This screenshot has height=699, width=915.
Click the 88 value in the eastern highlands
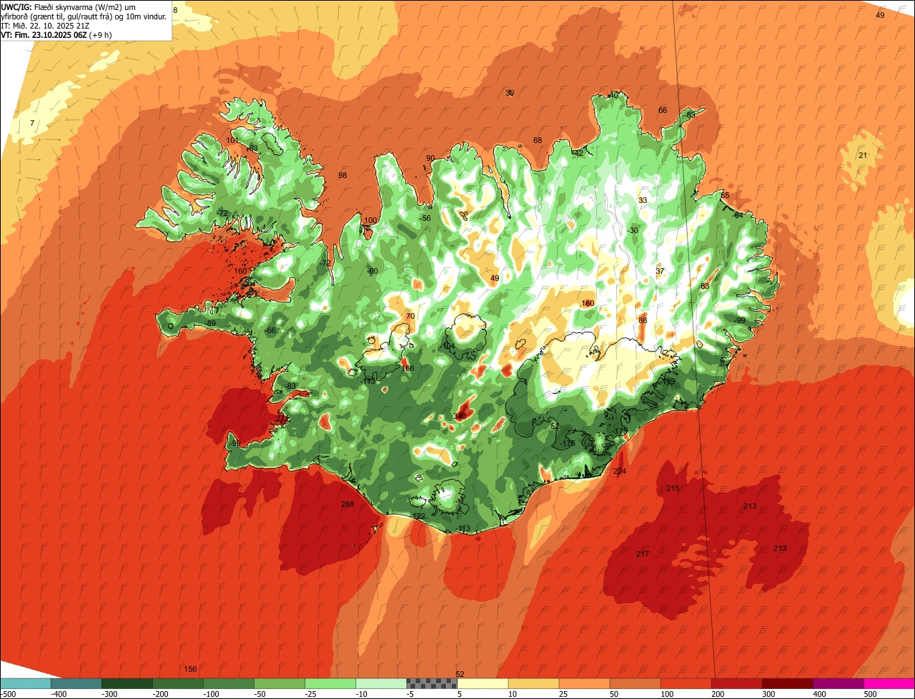click(643, 320)
